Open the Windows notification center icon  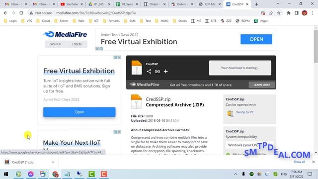click(310, 174)
